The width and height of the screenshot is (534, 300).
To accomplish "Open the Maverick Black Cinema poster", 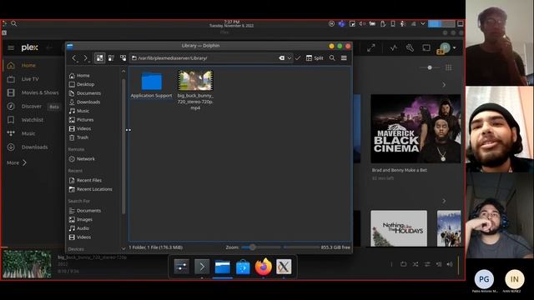I will tap(416, 129).
